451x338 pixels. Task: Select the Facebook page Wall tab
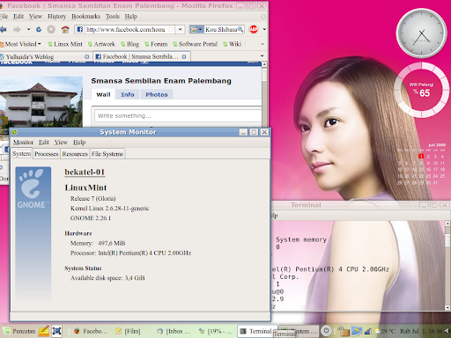coord(103,94)
